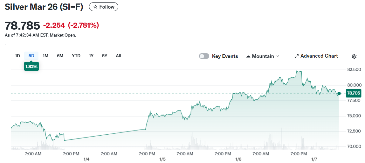This screenshot has height=163, width=365.
Task: Click the 78.705 current price label
Action: coord(354,93)
